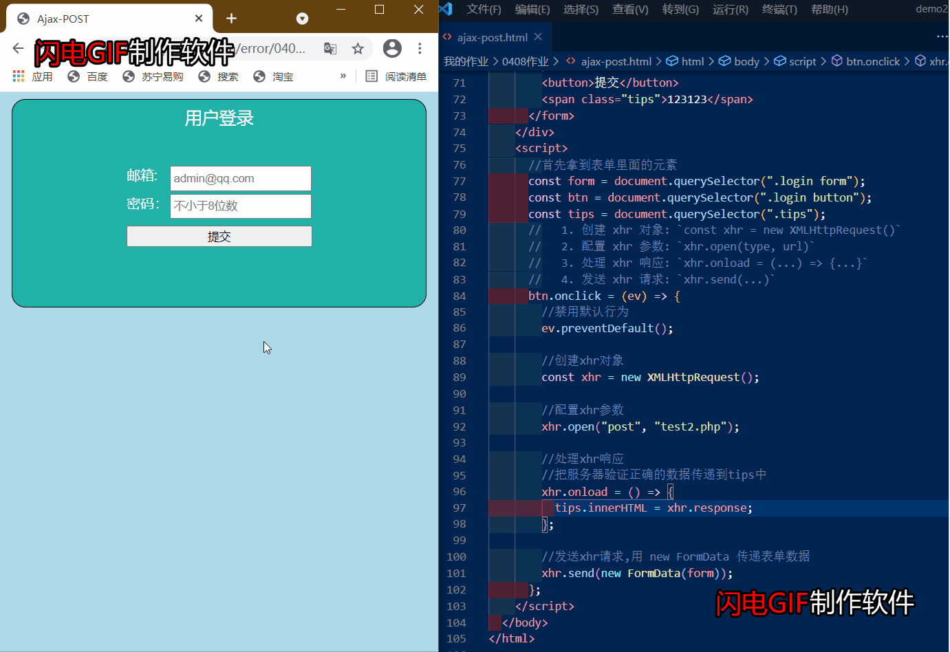Click the '</script>' closing tag line
The width and height of the screenshot is (950, 652).
[x=545, y=606]
